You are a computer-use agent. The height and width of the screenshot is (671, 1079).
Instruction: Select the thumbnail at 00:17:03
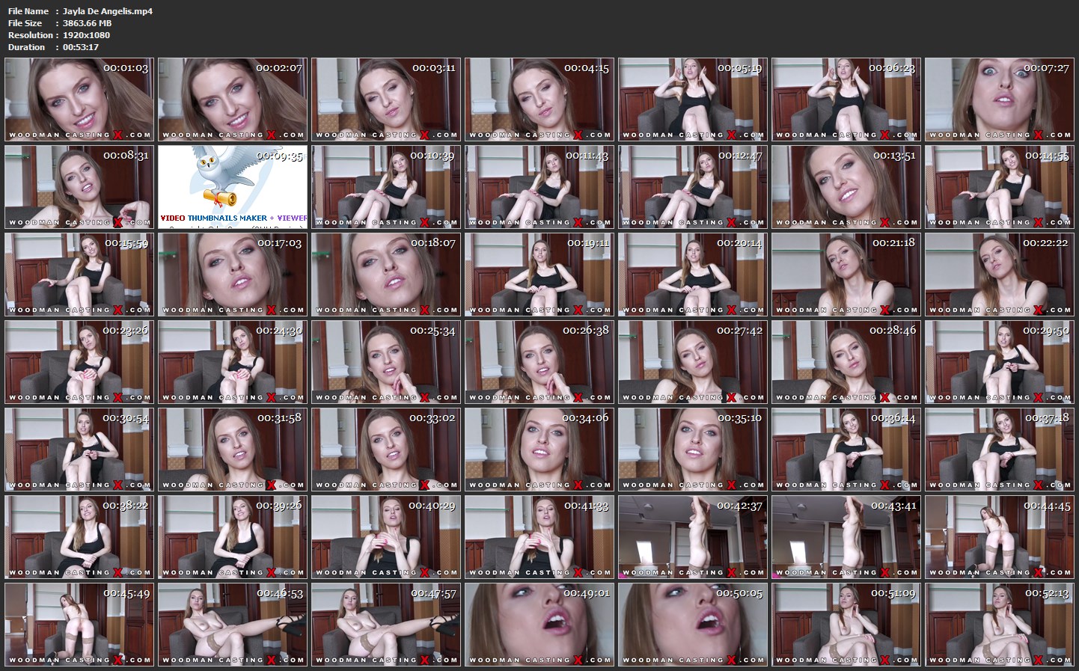coord(233,275)
